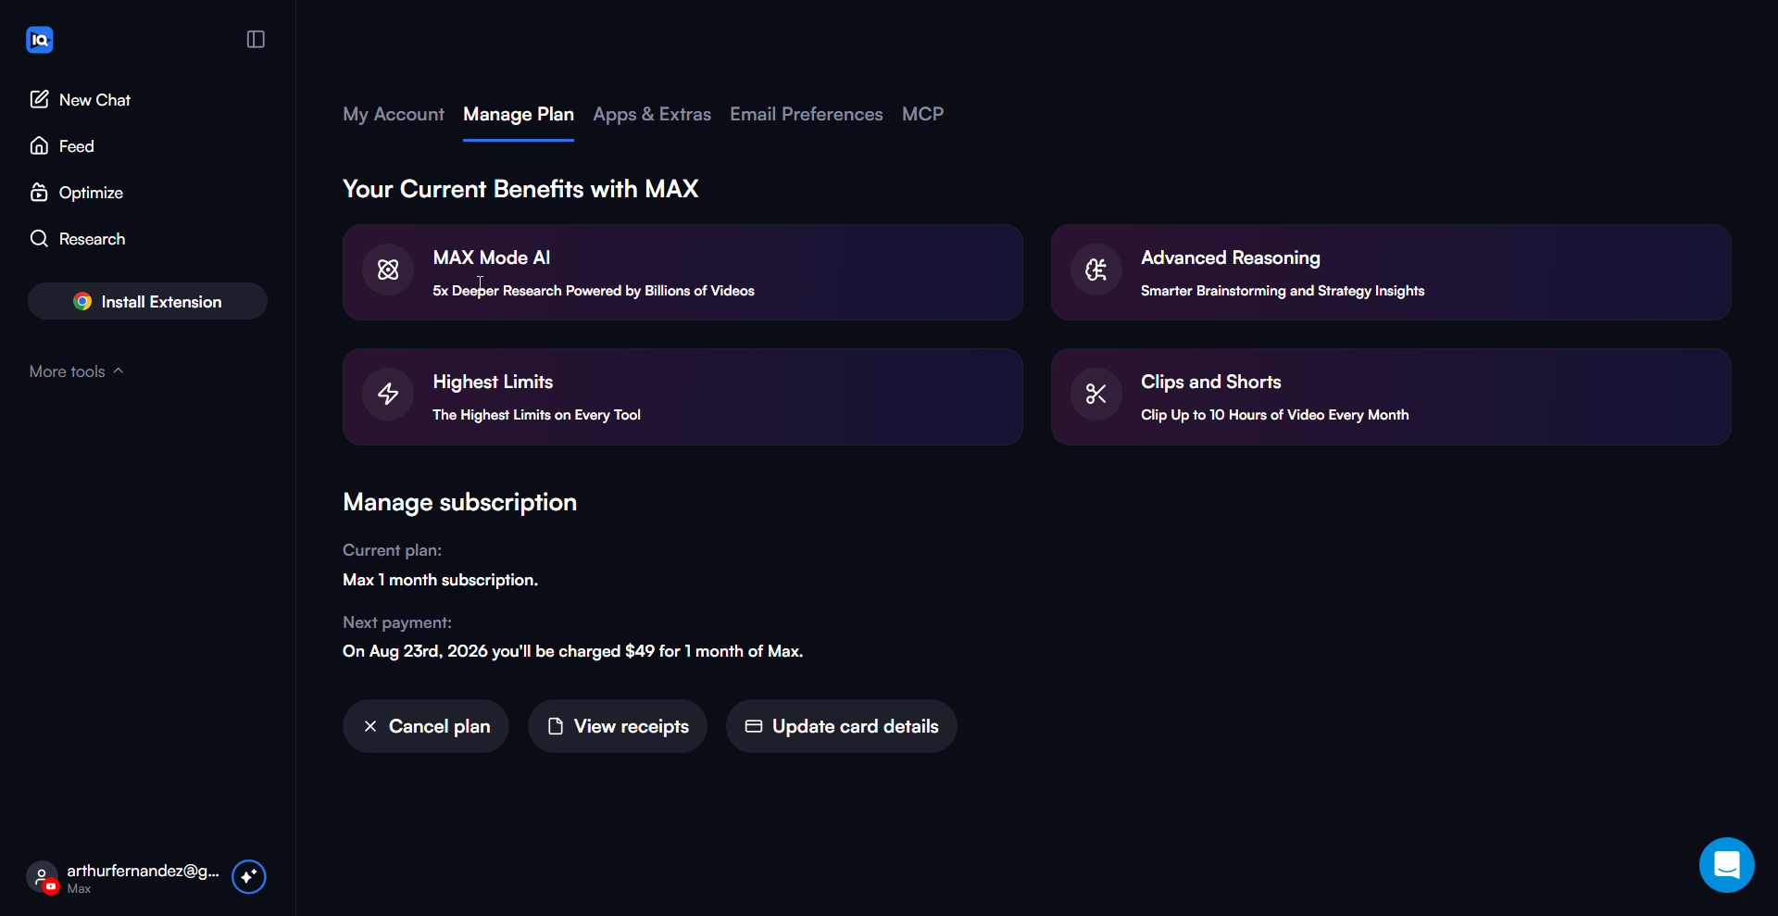The width and height of the screenshot is (1778, 916).
Task: Cancel the current plan
Action: click(x=426, y=726)
